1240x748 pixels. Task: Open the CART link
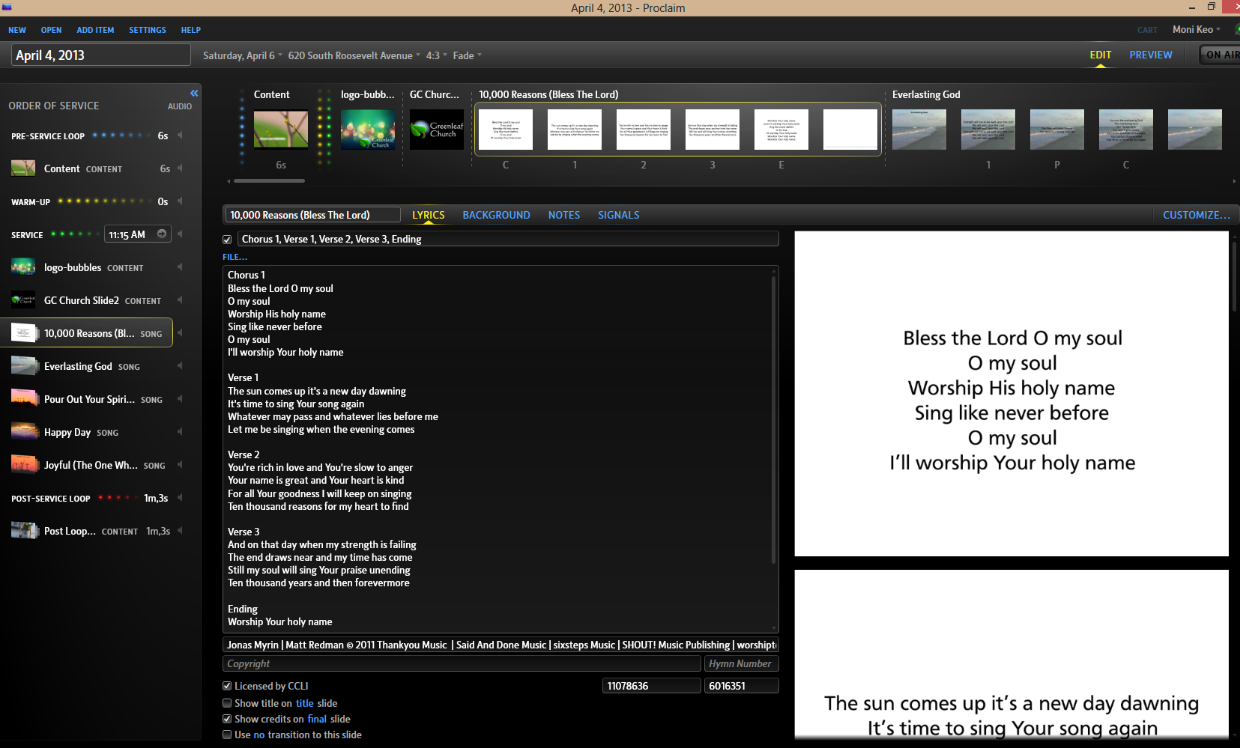(x=1147, y=30)
